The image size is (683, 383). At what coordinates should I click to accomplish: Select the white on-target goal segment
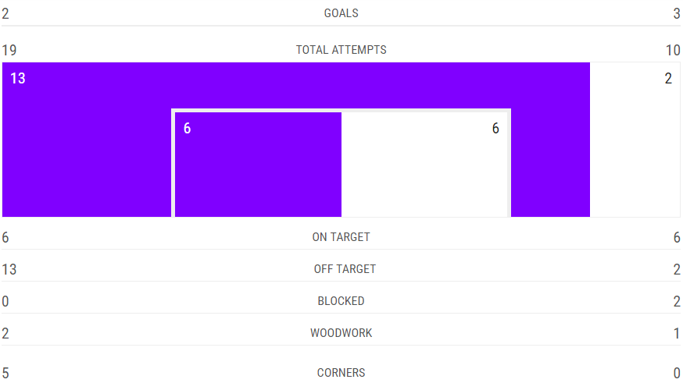(424, 165)
